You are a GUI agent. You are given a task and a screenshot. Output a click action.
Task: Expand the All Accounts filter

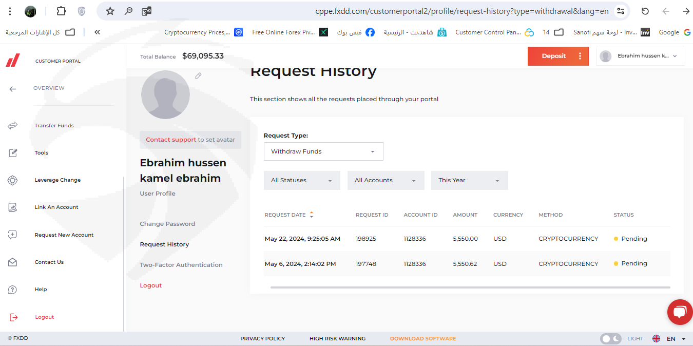[386, 181]
